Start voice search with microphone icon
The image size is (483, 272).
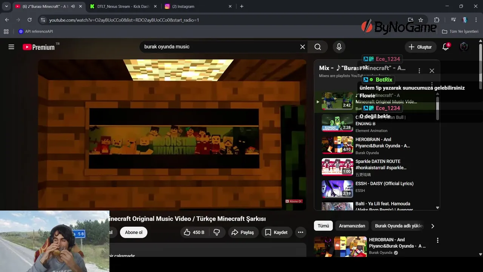pyautogui.click(x=339, y=47)
